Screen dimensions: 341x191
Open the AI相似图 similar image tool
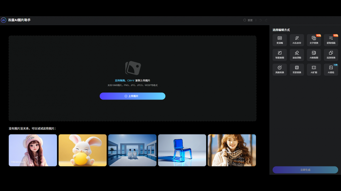click(x=314, y=55)
